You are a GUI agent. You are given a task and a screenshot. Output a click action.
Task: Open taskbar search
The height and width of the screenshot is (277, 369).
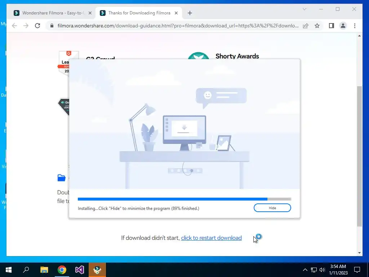(x=26, y=270)
